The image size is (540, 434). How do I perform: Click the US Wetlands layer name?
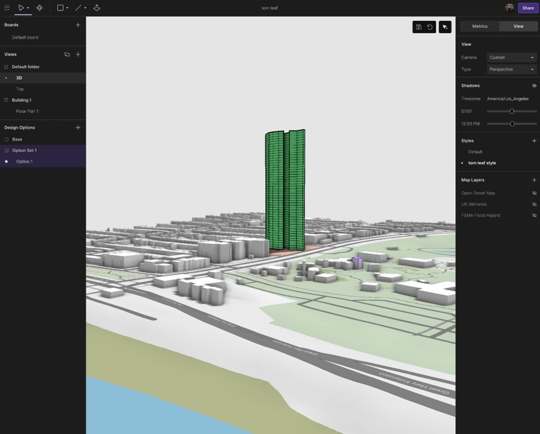pyautogui.click(x=474, y=204)
